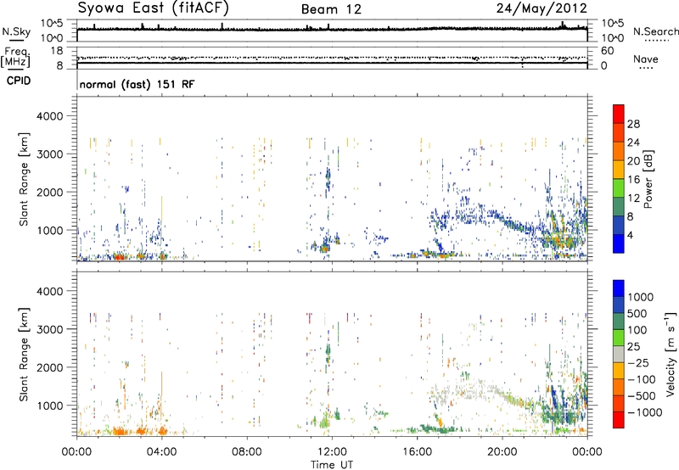Image resolution: width=679 pixels, height=470 pixels.
Task: Click the '08:00' time tick label
Action: (247, 452)
